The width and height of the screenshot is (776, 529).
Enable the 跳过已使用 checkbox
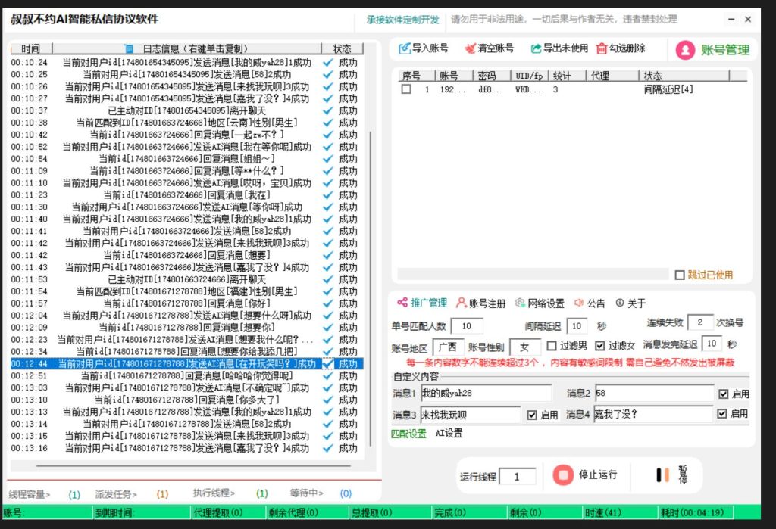(680, 275)
